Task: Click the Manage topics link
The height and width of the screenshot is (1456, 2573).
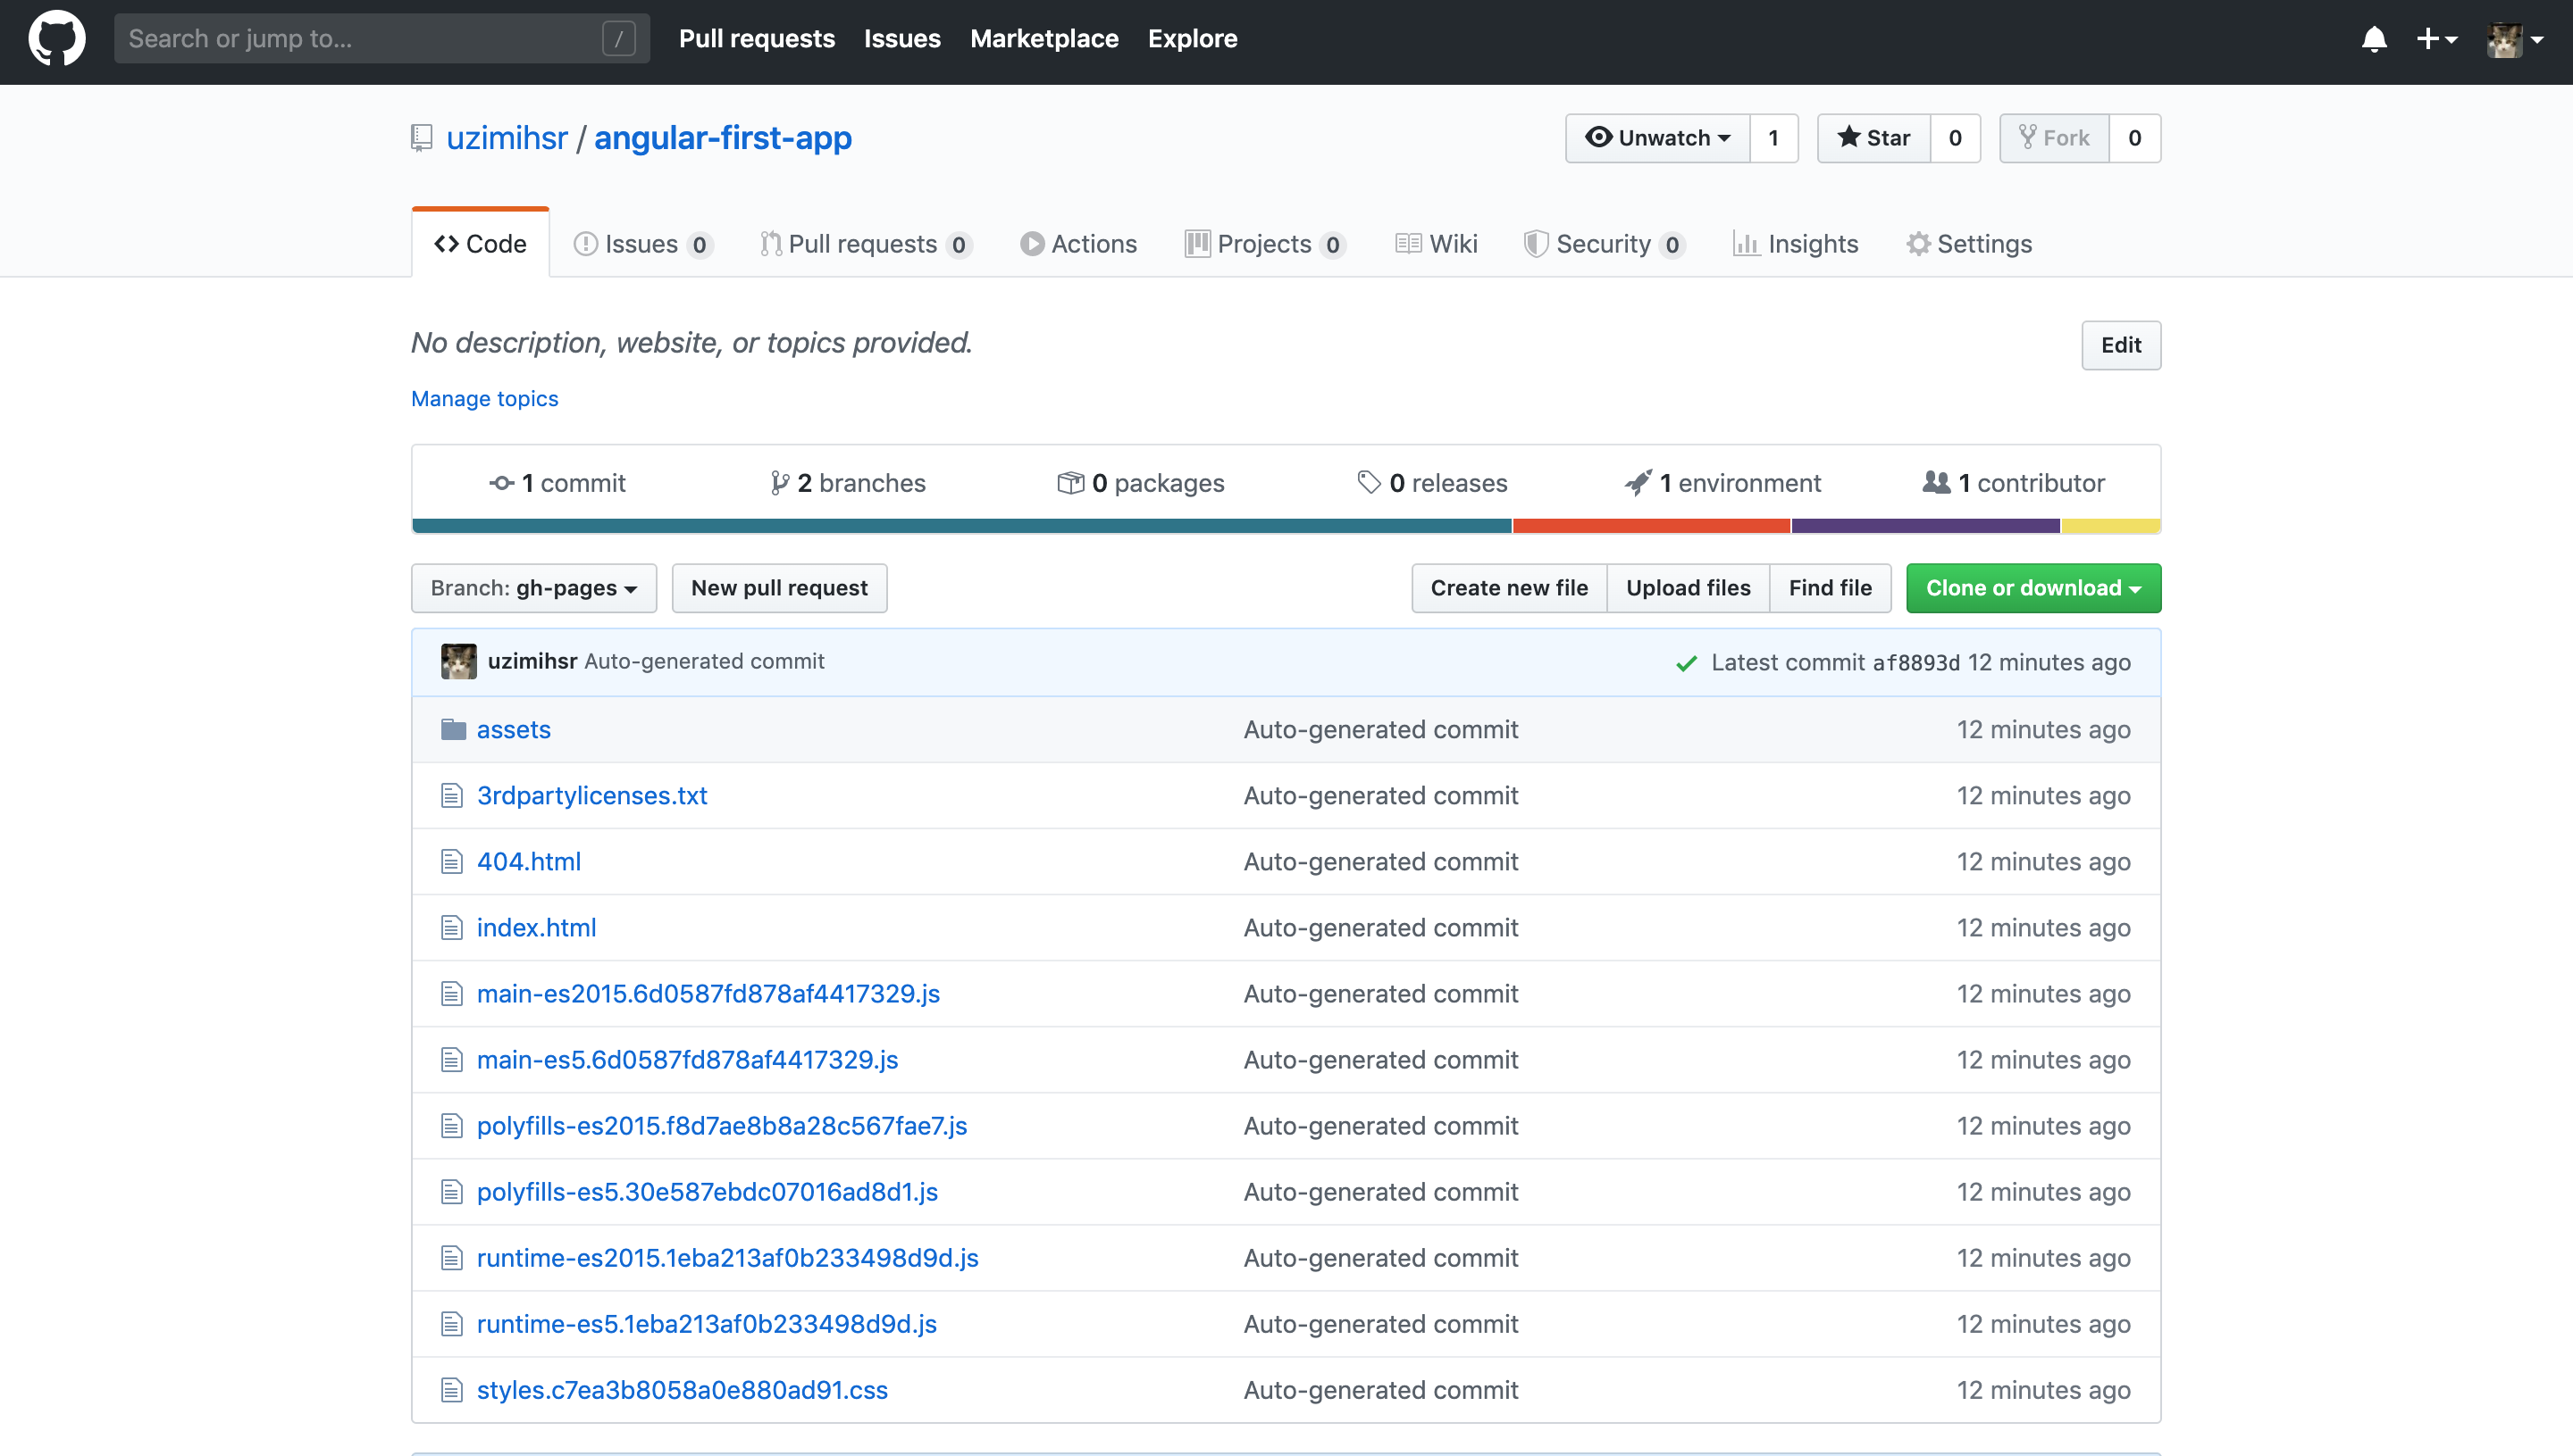Action: 484,398
